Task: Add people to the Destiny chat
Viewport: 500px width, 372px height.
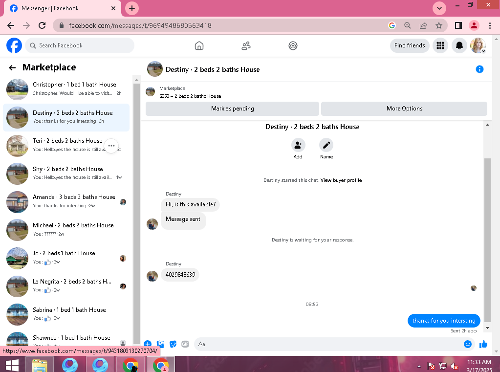Action: point(298,145)
